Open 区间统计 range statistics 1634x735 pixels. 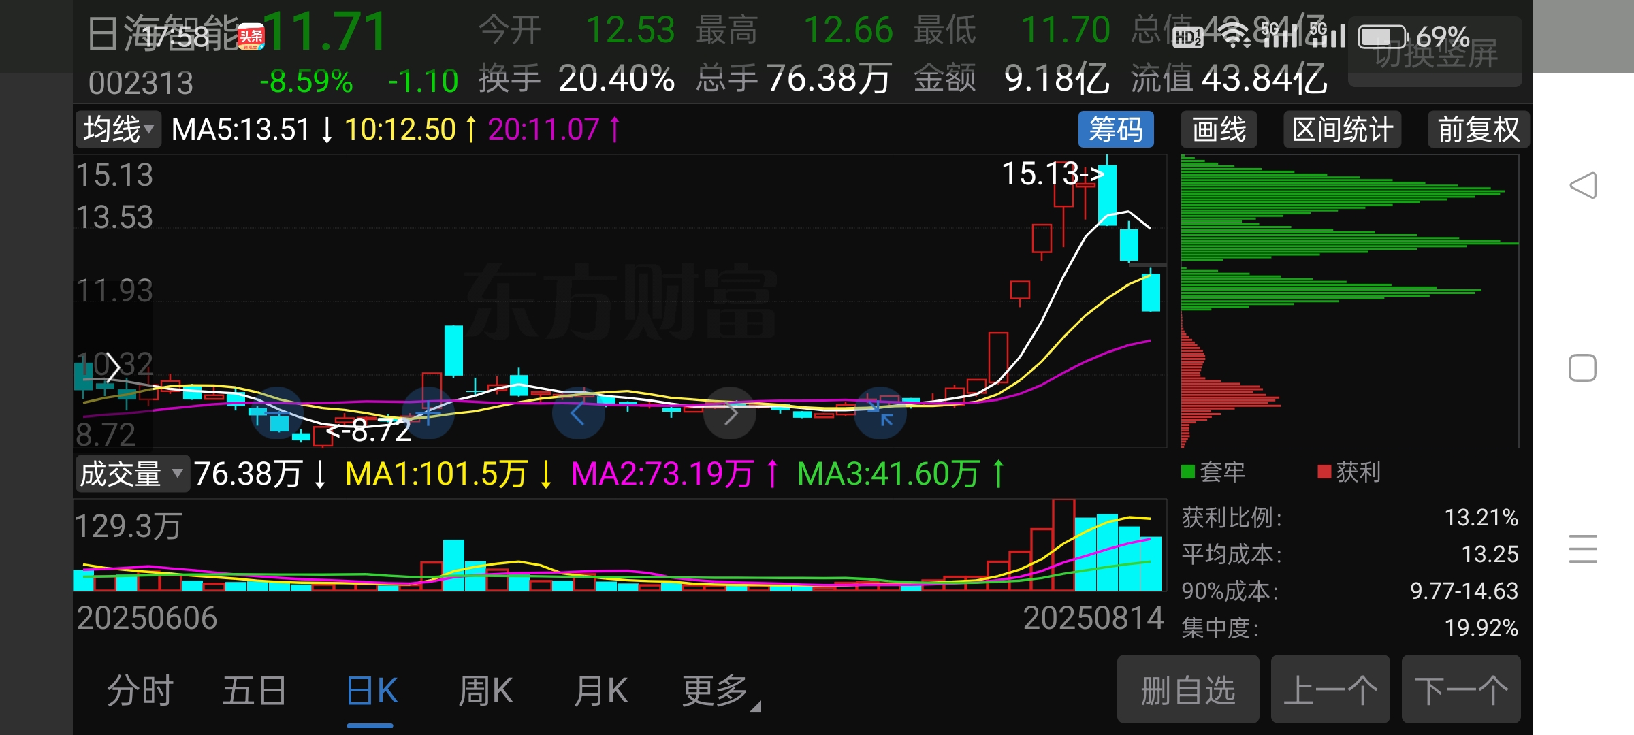pyautogui.click(x=1343, y=129)
